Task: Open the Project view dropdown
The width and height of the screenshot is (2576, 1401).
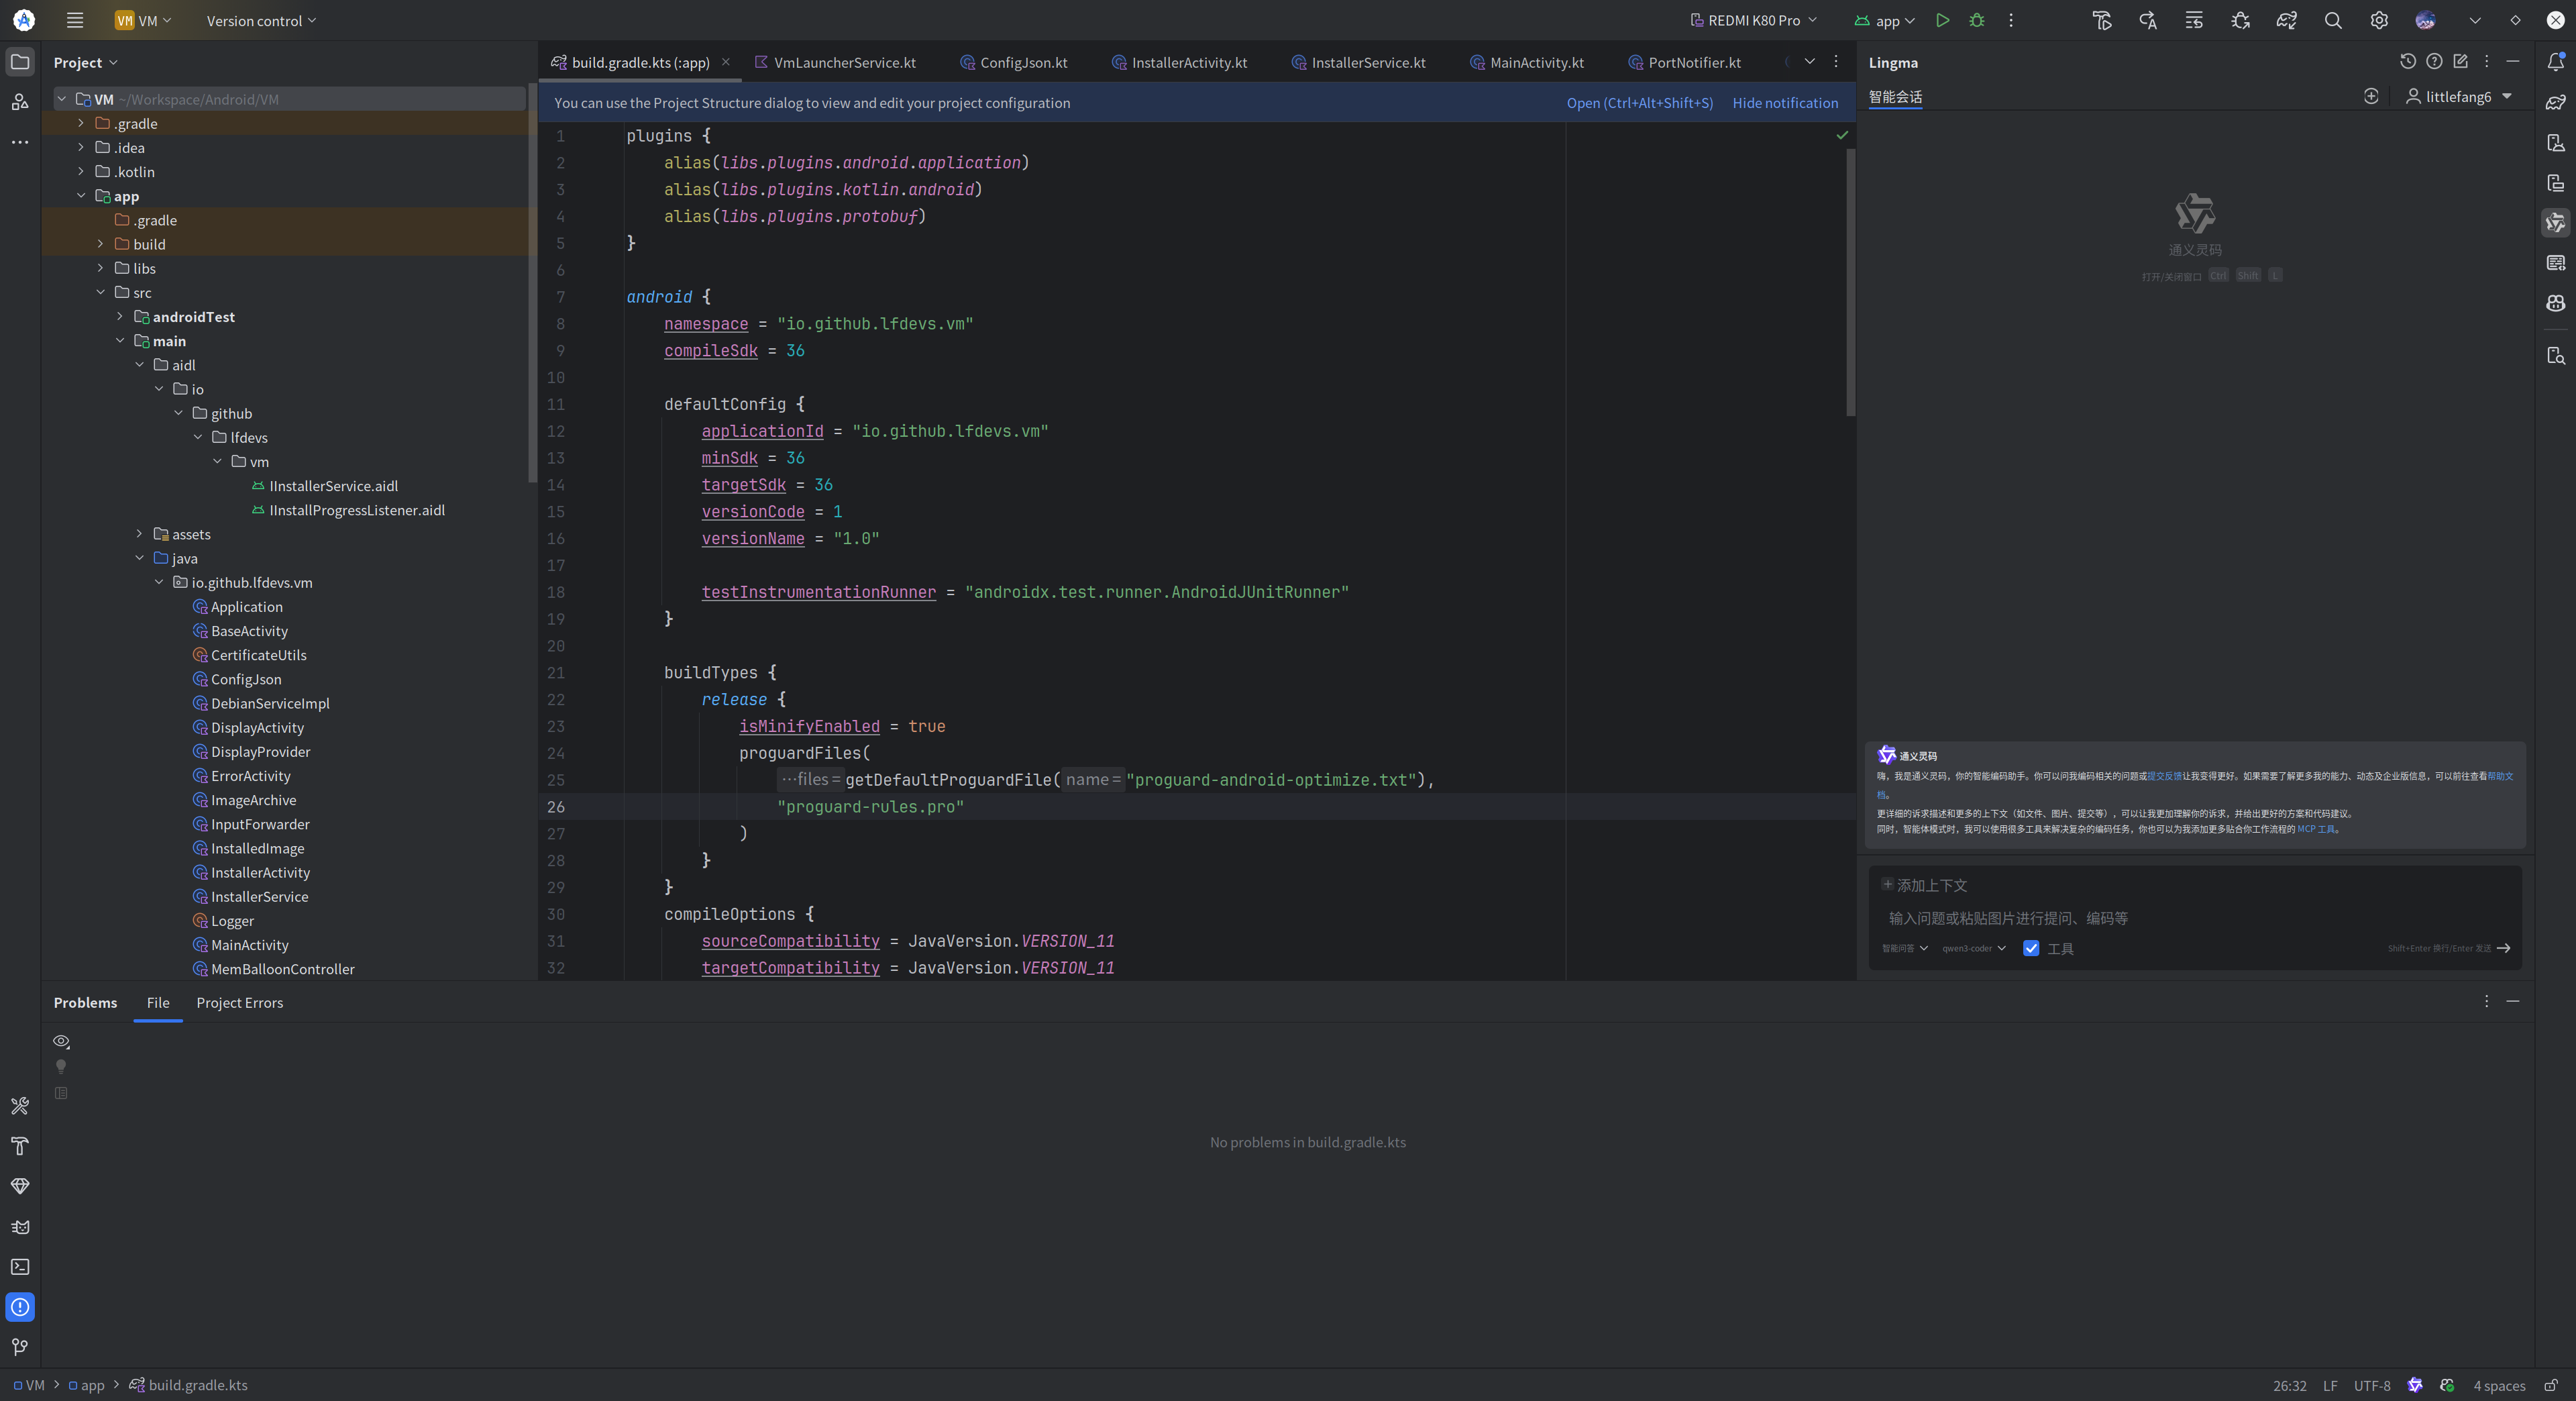Action: pos(85,62)
